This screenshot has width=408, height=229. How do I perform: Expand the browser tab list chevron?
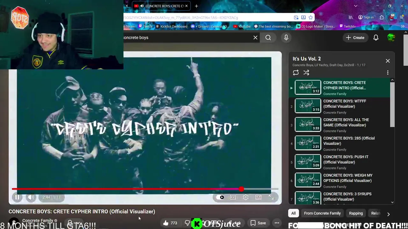coord(356,6)
